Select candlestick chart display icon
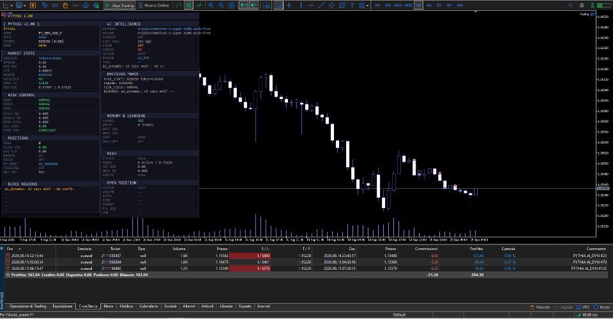613x319 pixels. point(189,6)
